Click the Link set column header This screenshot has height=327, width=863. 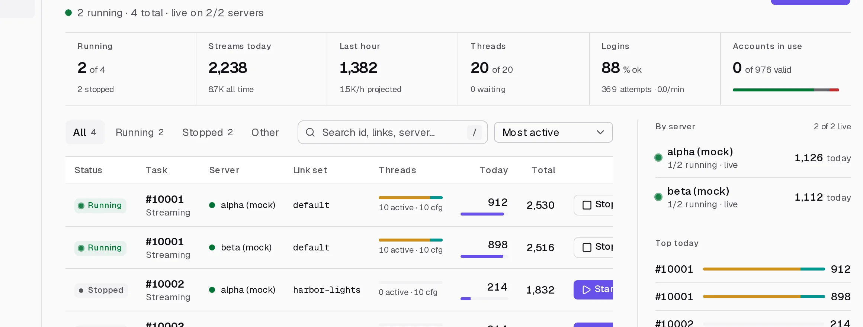310,170
